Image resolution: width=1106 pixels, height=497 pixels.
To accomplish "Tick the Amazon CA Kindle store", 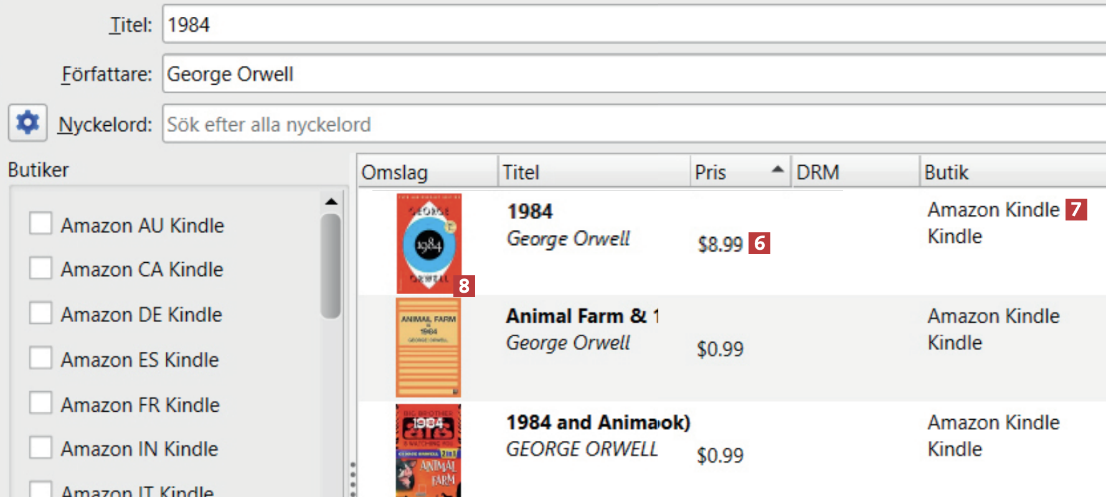I will 41,268.
